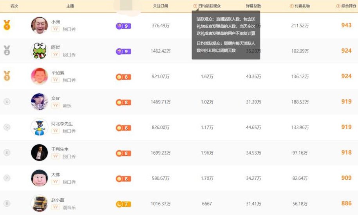Click the level 9 badge in 阿哲 row
Viewport: 358px width, 215px height.
(123, 51)
